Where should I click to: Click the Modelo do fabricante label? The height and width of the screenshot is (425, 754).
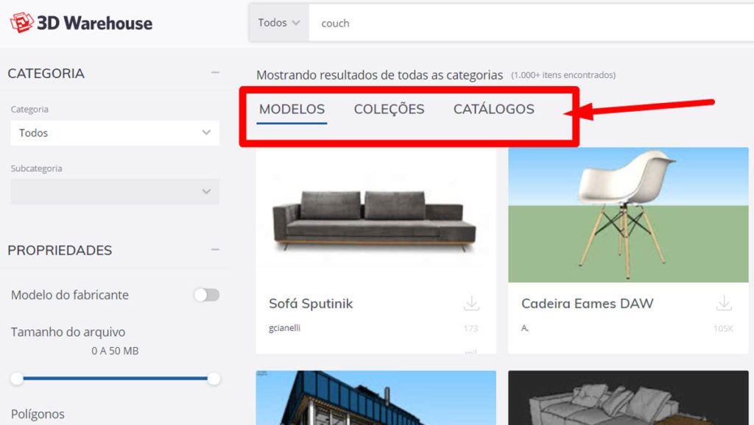click(70, 295)
